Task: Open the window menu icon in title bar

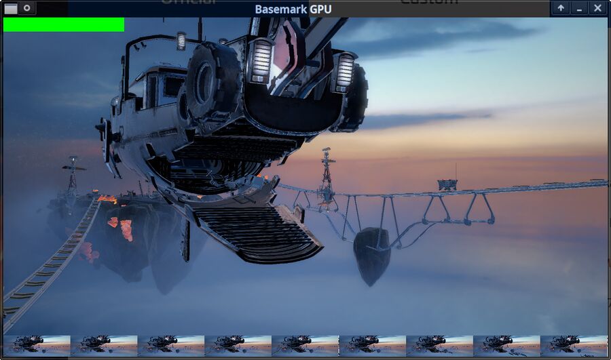Action: click(10, 9)
